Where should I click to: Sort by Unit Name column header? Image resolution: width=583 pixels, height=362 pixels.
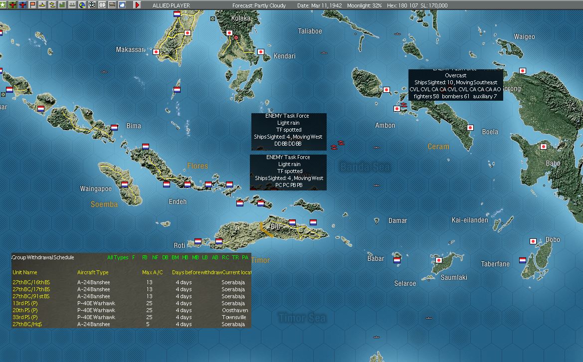point(25,272)
